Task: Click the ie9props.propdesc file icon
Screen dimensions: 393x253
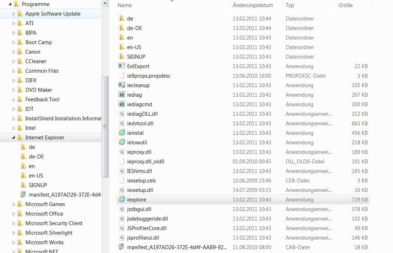Action: (122, 76)
